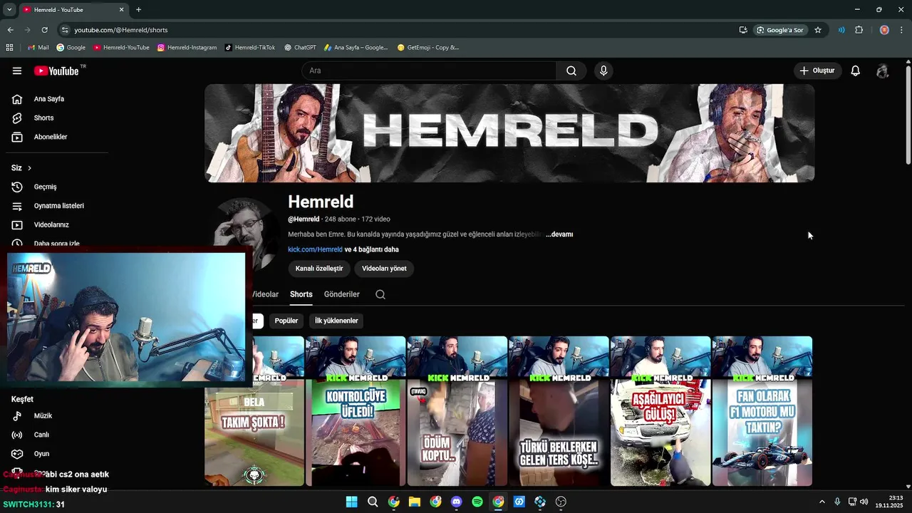Click Google'a Sor button in address bar
Screen dimensions: 912x513
(780, 30)
